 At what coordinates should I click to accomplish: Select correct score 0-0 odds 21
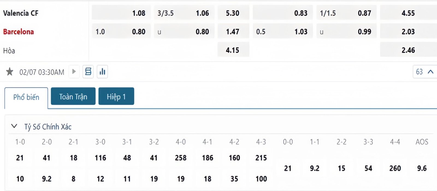[x=288, y=168]
